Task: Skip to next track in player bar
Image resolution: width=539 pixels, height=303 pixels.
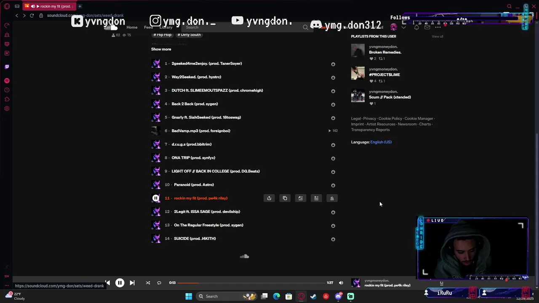Action: [x=132, y=283]
